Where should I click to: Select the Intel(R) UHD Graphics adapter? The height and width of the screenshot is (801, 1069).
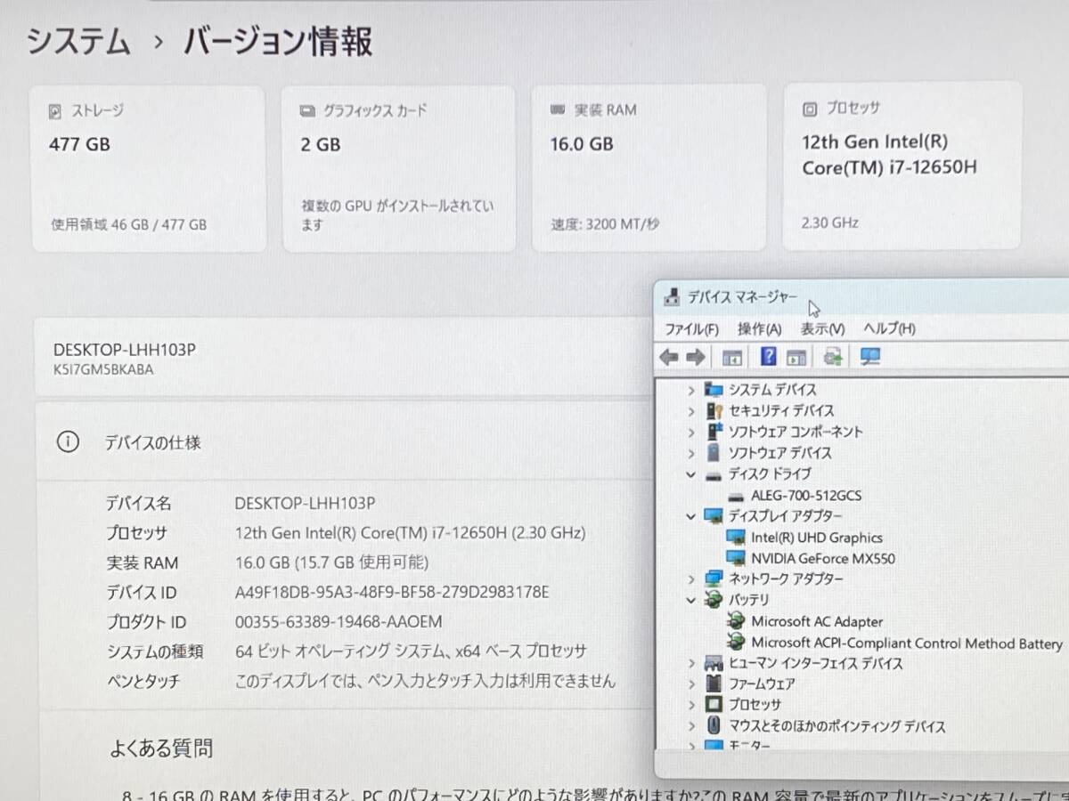817,538
